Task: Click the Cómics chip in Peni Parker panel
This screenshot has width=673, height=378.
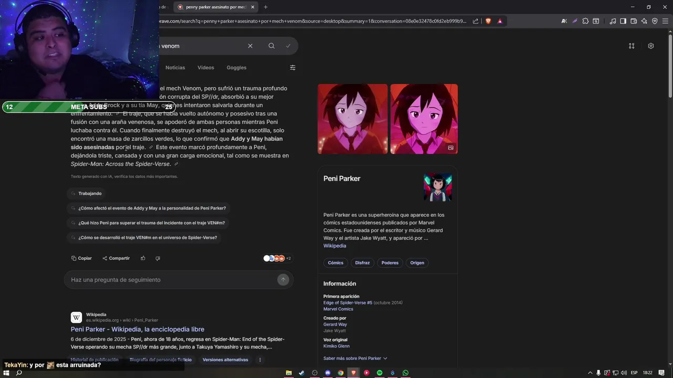Action: (x=335, y=262)
